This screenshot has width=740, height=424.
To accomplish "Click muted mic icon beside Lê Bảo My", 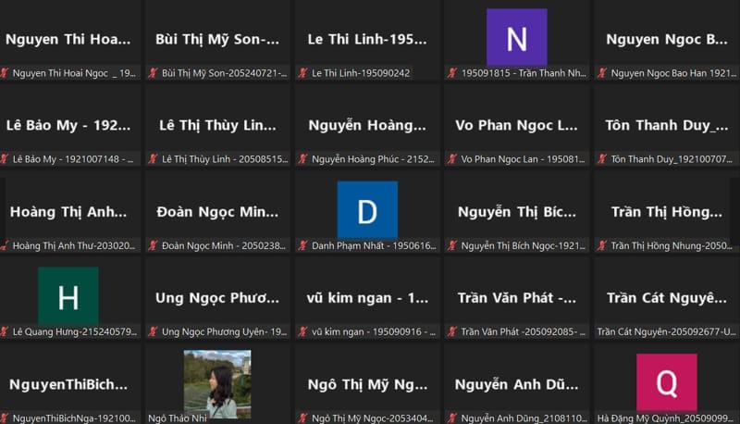I will pyautogui.click(x=6, y=159).
